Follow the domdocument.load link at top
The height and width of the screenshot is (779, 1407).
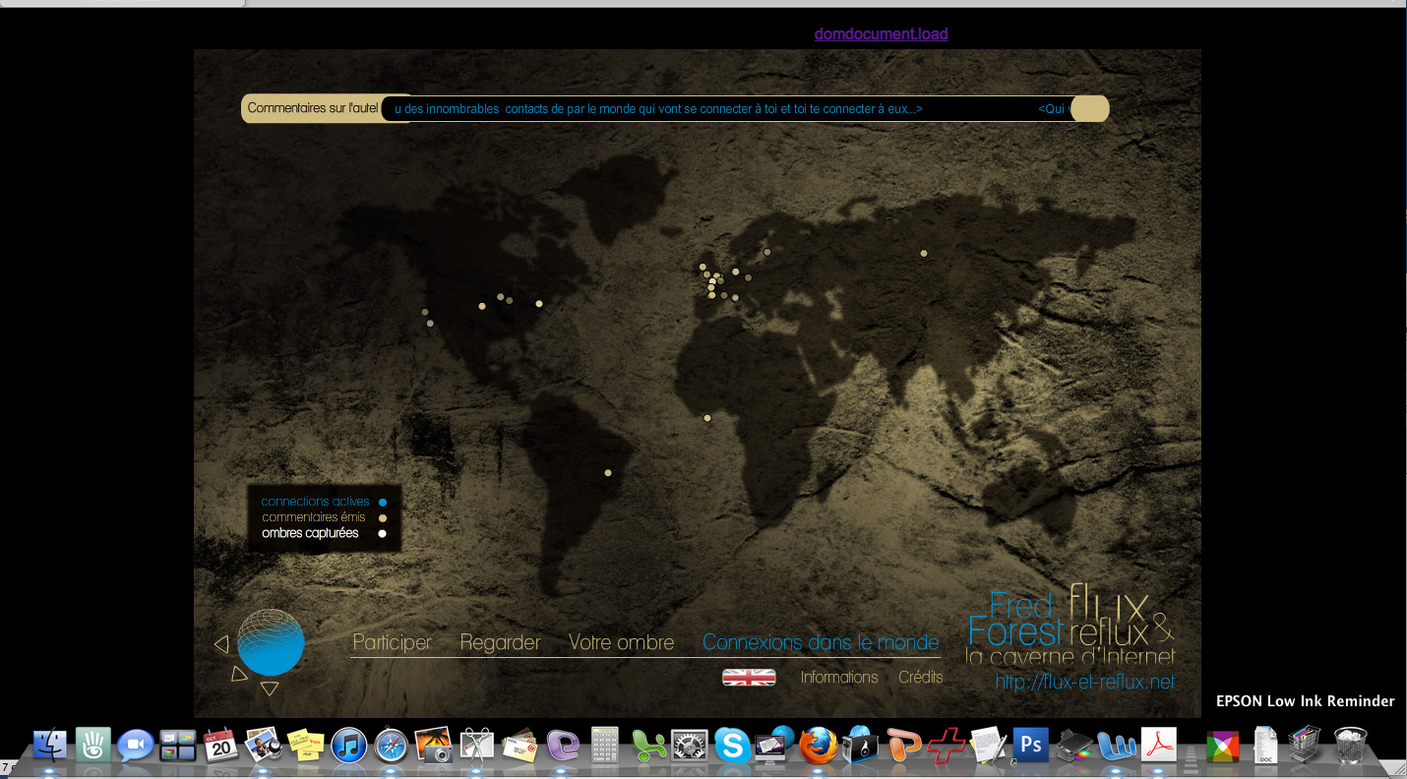click(x=881, y=34)
